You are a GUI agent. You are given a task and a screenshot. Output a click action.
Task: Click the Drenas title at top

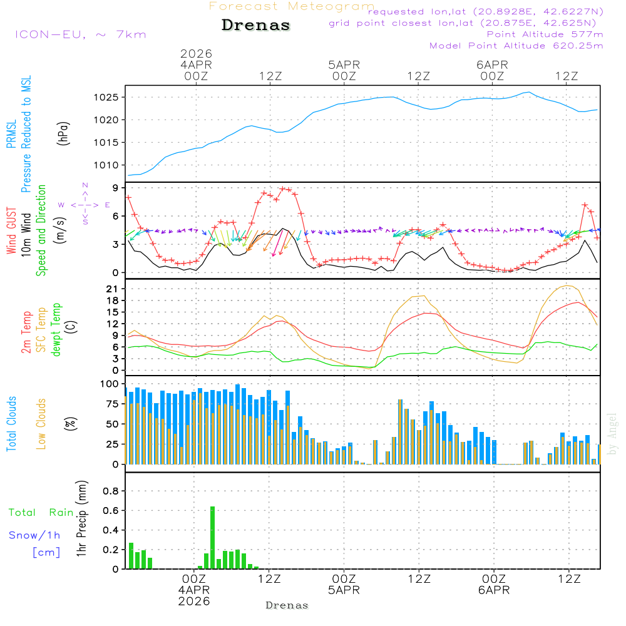point(256,26)
